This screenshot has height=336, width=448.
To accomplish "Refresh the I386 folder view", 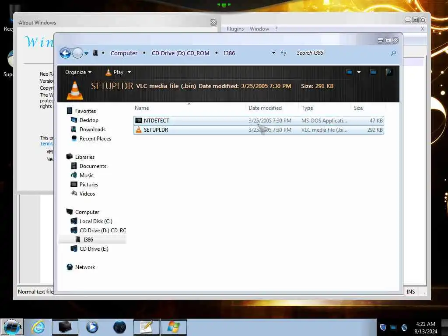I will click(x=283, y=53).
